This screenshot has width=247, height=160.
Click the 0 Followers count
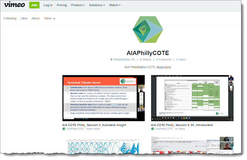point(164,60)
